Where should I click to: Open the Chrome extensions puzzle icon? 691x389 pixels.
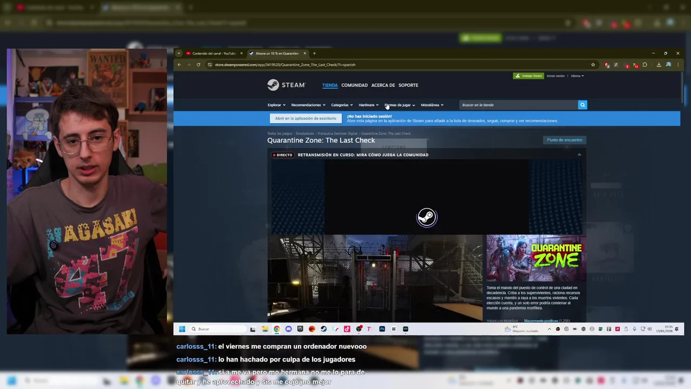coord(645,65)
